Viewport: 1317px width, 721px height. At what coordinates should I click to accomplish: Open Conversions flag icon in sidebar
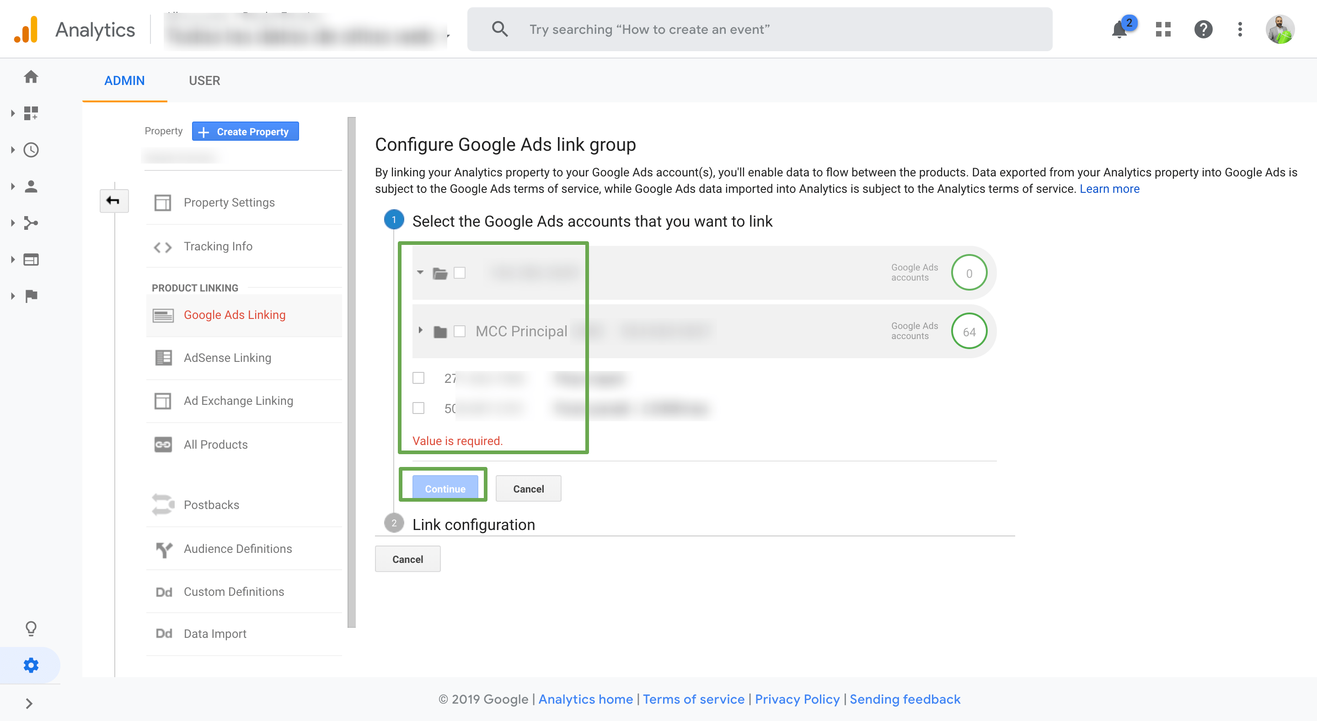31,296
